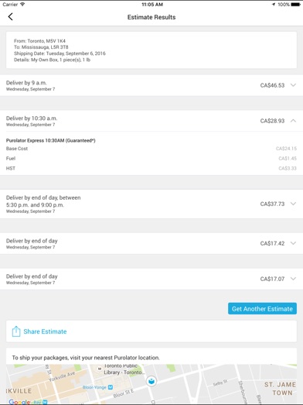This screenshot has height=405, width=303.
Task: Tap the Base Cost line item
Action: pyautogui.click(x=151, y=149)
